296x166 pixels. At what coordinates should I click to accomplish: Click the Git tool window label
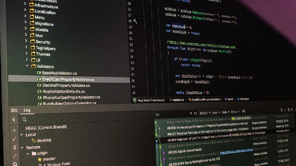14,110
